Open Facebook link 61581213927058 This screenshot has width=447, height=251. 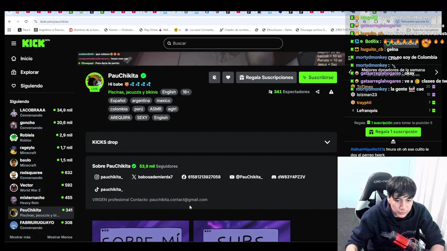(201, 177)
